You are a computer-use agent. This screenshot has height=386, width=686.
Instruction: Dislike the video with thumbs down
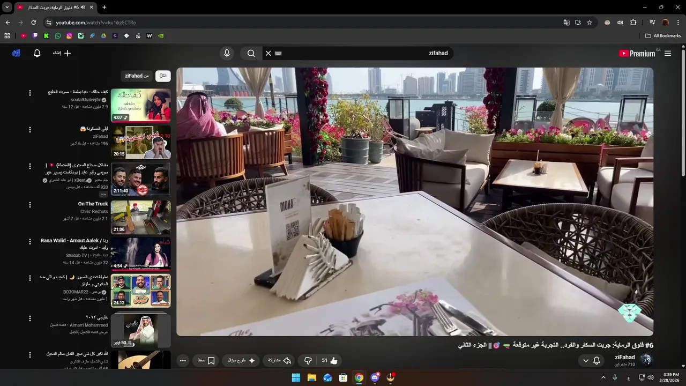coord(308,360)
